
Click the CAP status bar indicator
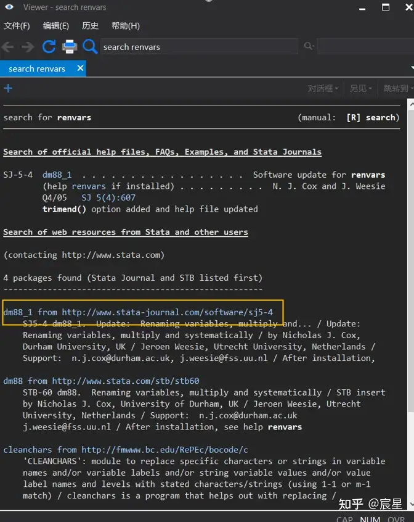tap(344, 518)
